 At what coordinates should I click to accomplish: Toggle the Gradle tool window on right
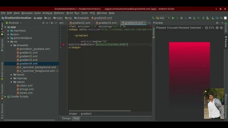click(x=226, y=27)
